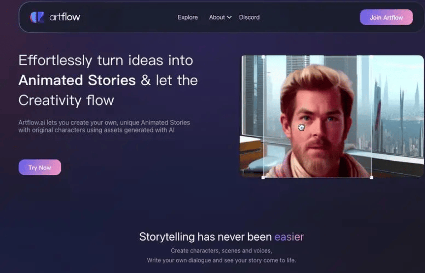
Task: Open the About menu item
Action: point(217,17)
